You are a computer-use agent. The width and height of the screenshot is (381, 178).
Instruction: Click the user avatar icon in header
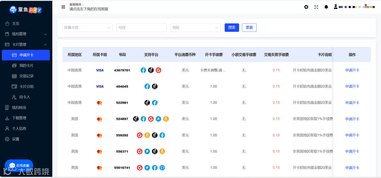tap(335, 6)
